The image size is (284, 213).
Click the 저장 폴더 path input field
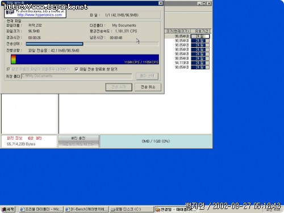coord(77,76)
